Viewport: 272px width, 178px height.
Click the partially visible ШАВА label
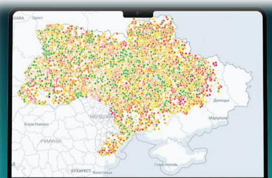19,18
